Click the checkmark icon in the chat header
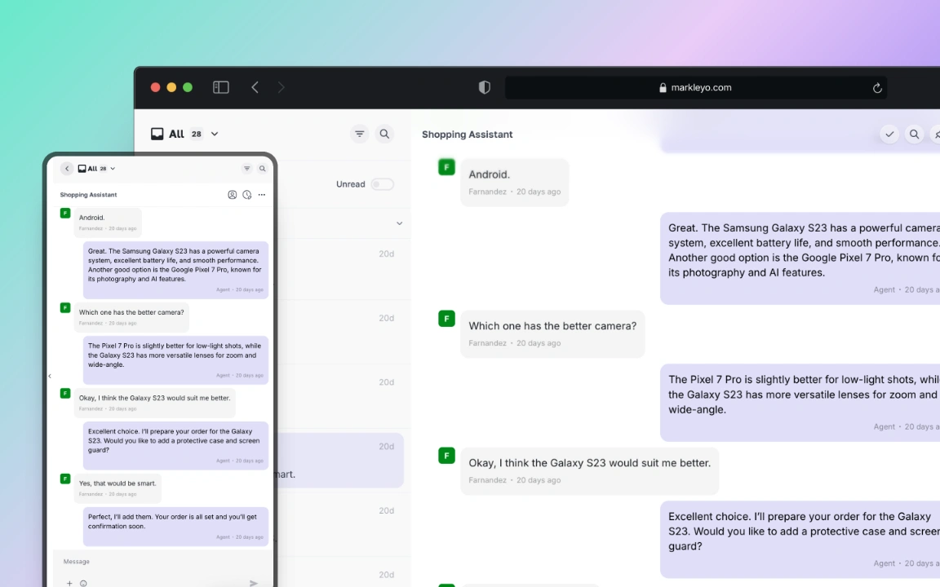This screenshot has height=587, width=940. (x=889, y=134)
